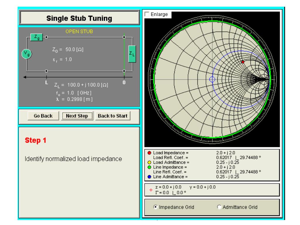The image size is (300, 225).
Task: Click the red load point on Smith chart
Action: [243, 62]
